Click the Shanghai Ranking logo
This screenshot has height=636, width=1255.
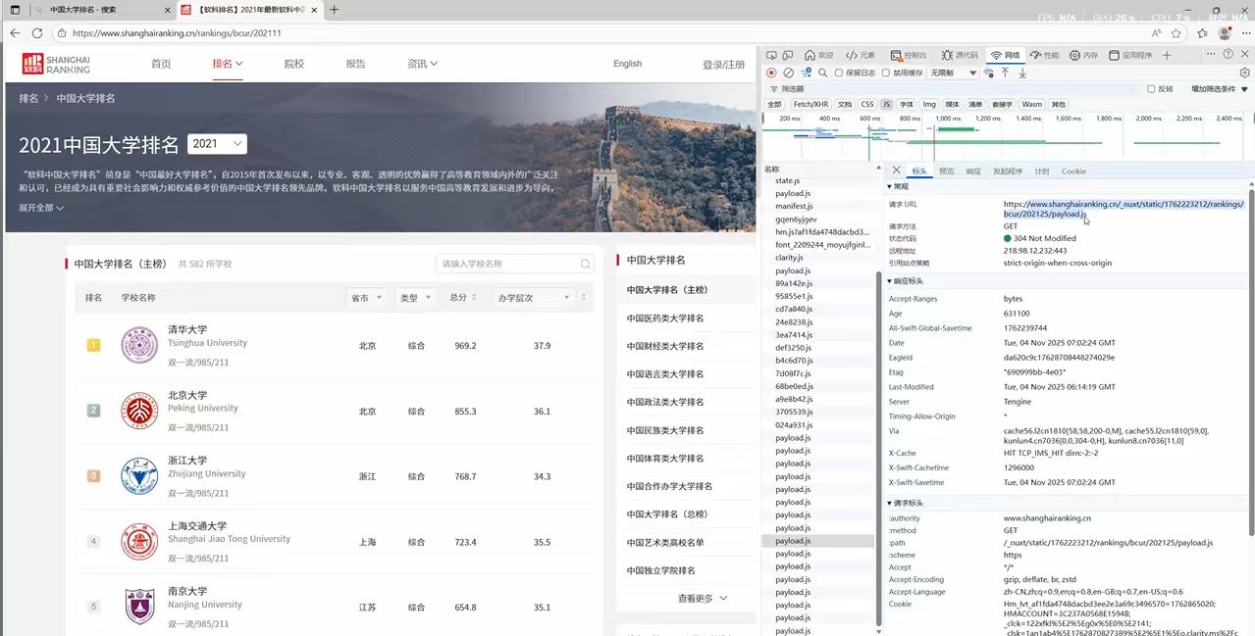coord(56,64)
